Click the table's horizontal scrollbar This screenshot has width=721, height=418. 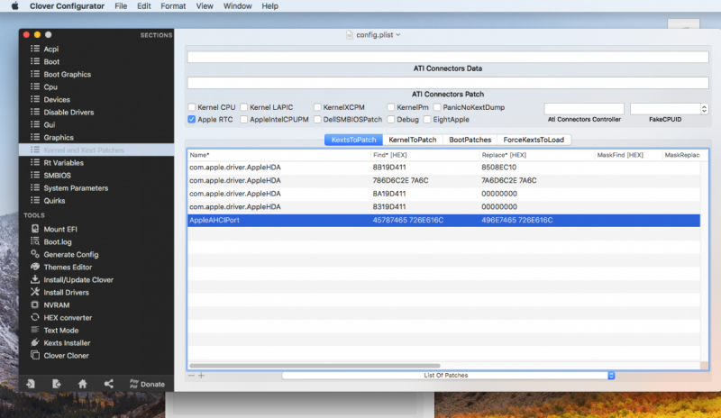pos(315,366)
